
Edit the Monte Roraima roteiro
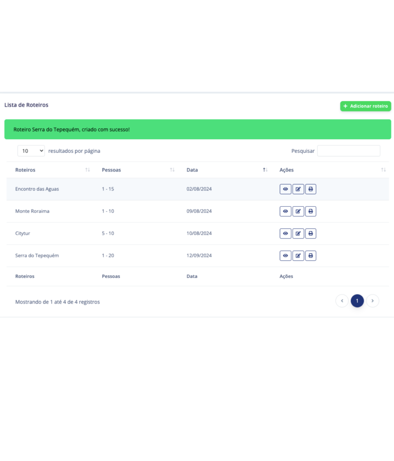(298, 211)
